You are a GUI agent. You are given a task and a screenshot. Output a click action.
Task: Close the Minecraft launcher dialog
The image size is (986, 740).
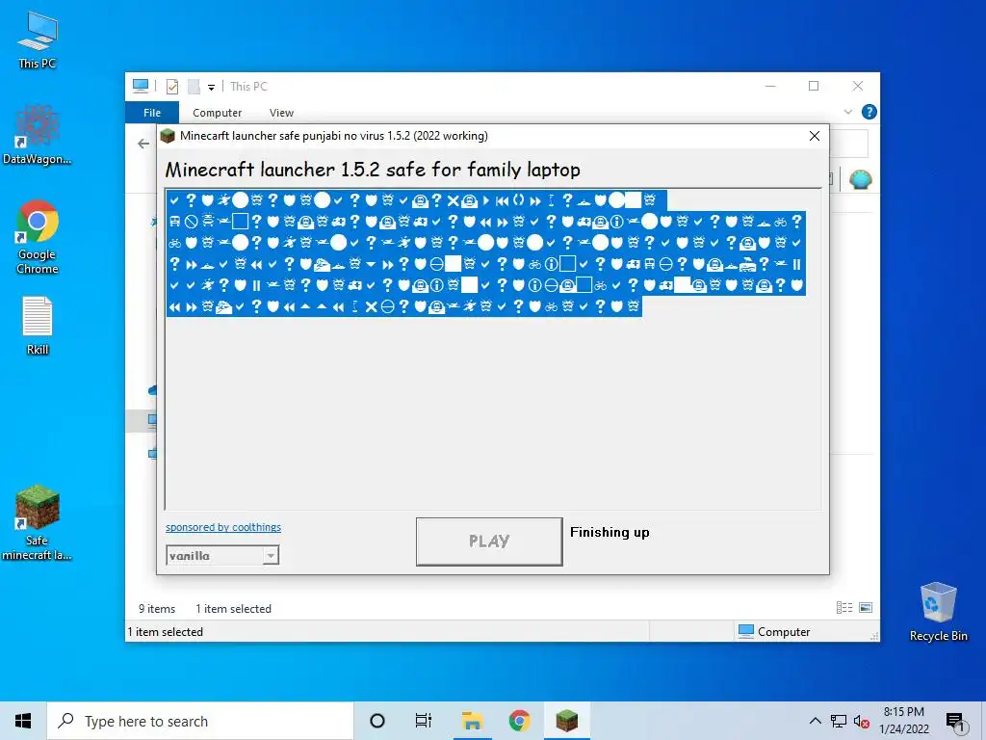pos(815,136)
